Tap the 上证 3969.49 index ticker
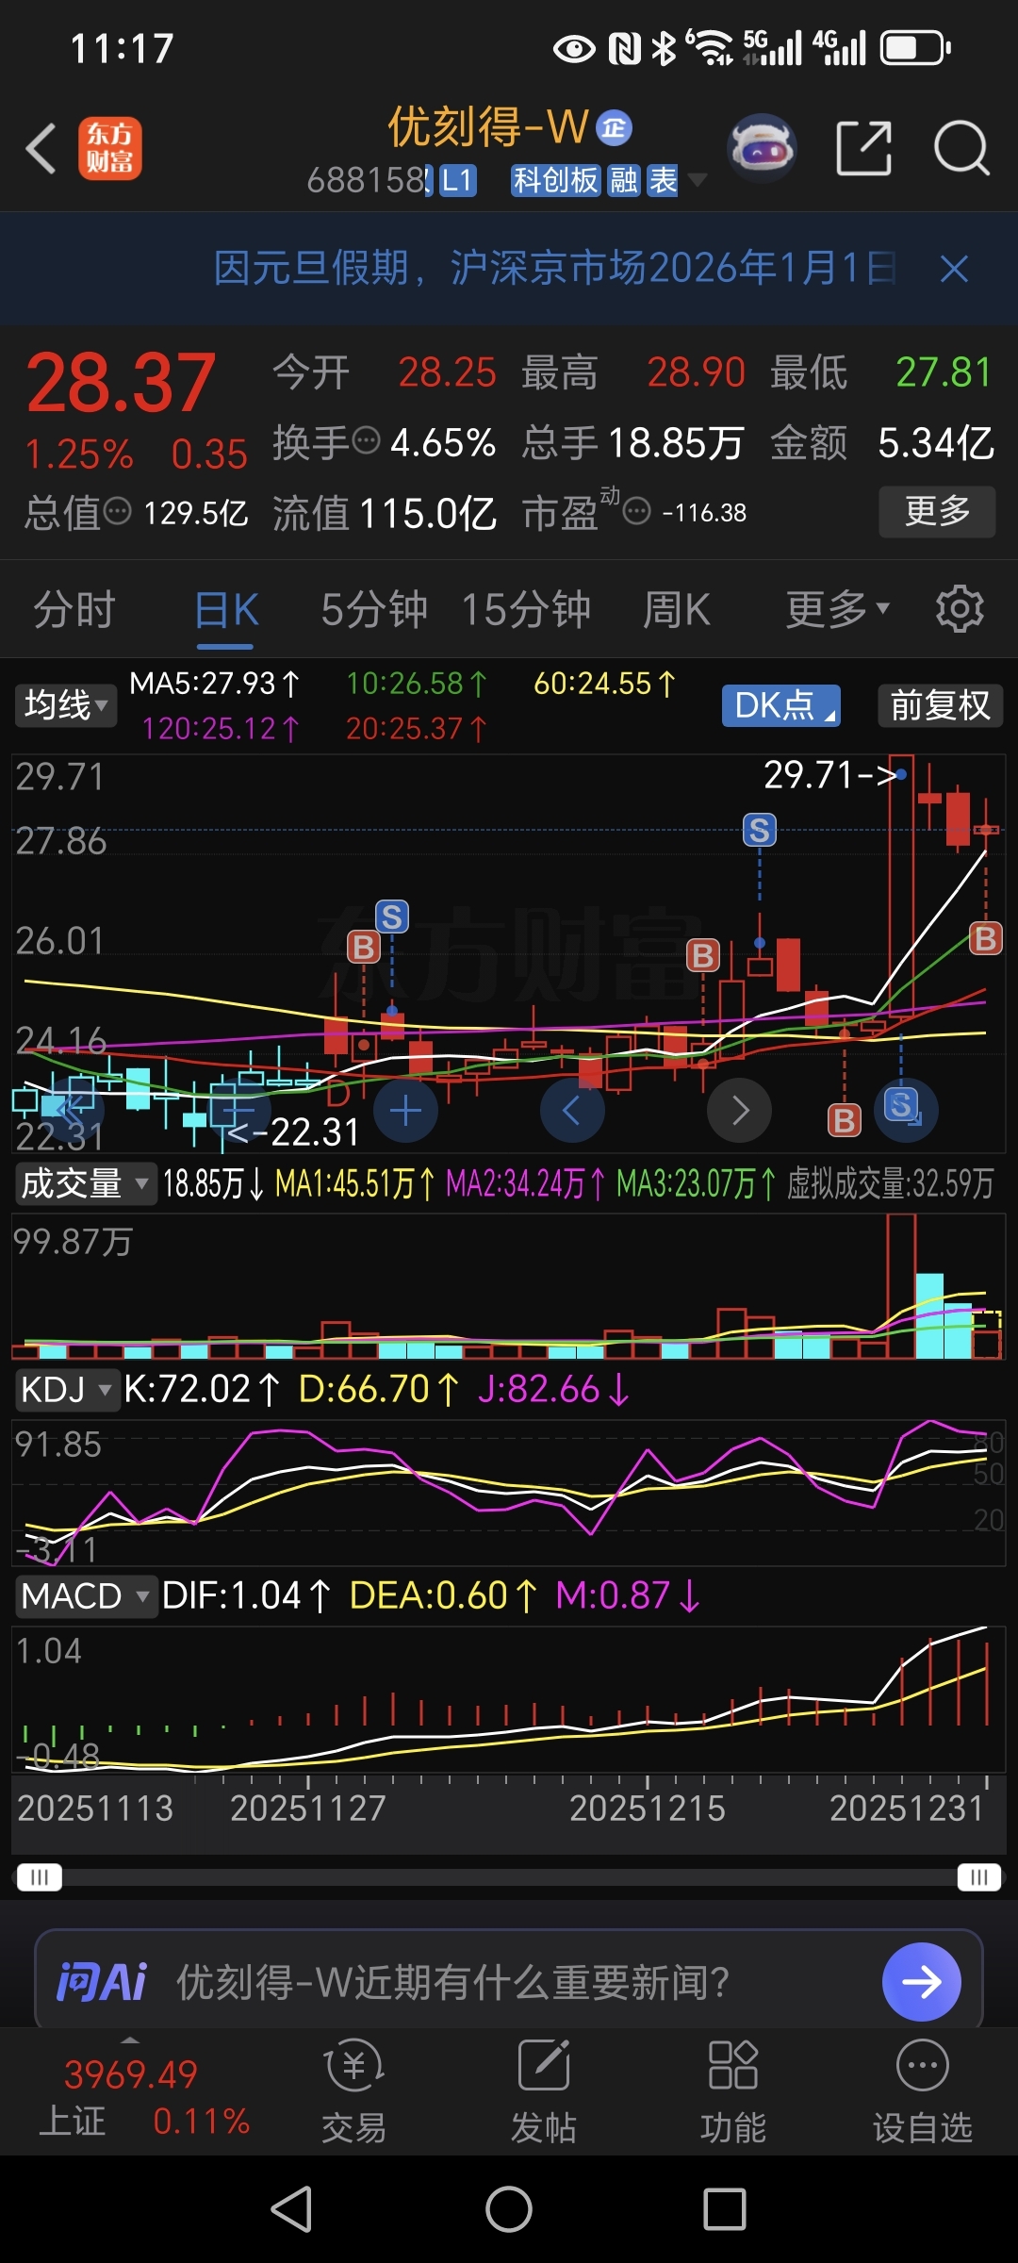 point(144,2097)
